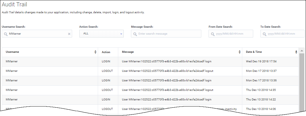Sort table by Message column arrows
This screenshot has width=306, height=116.
[239, 52]
